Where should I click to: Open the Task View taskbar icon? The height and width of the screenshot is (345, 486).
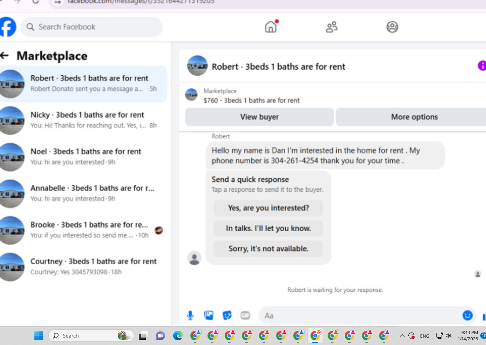click(143, 336)
